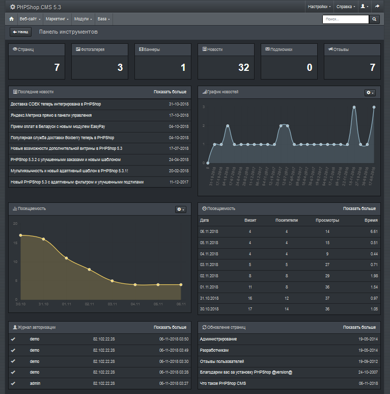Viewport: 390px width, 394px height.
Task: Open news Доставка CDEK теперь интегрирована
Action: [55, 104]
